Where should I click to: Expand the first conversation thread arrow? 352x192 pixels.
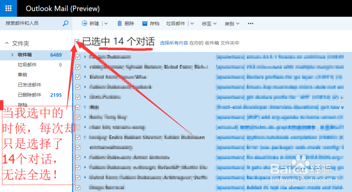click(x=85, y=57)
